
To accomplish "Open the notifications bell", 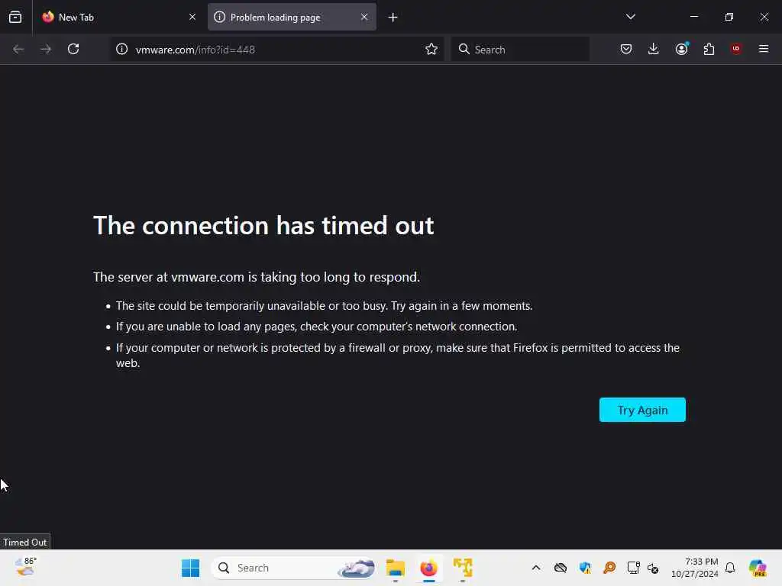I will pos(730,568).
